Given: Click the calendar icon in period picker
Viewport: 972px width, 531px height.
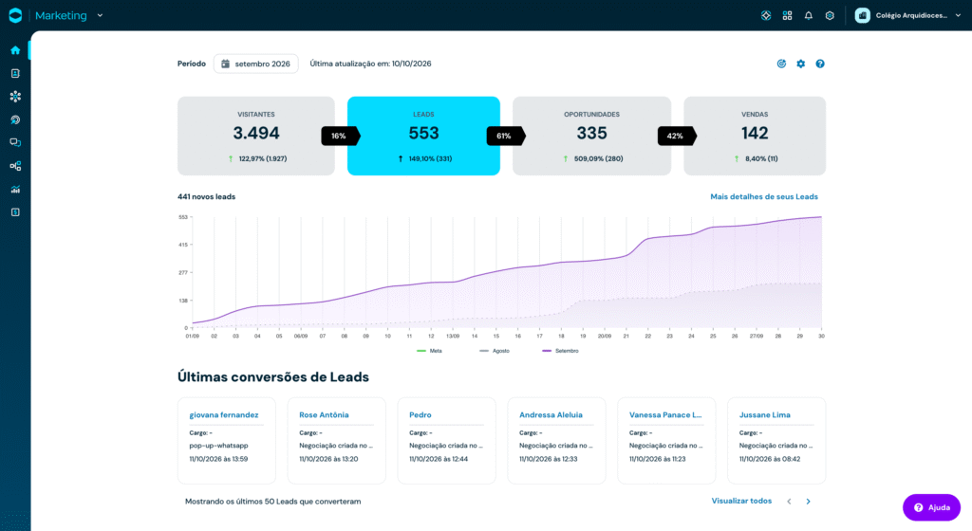Looking at the screenshot, I should click(x=226, y=64).
